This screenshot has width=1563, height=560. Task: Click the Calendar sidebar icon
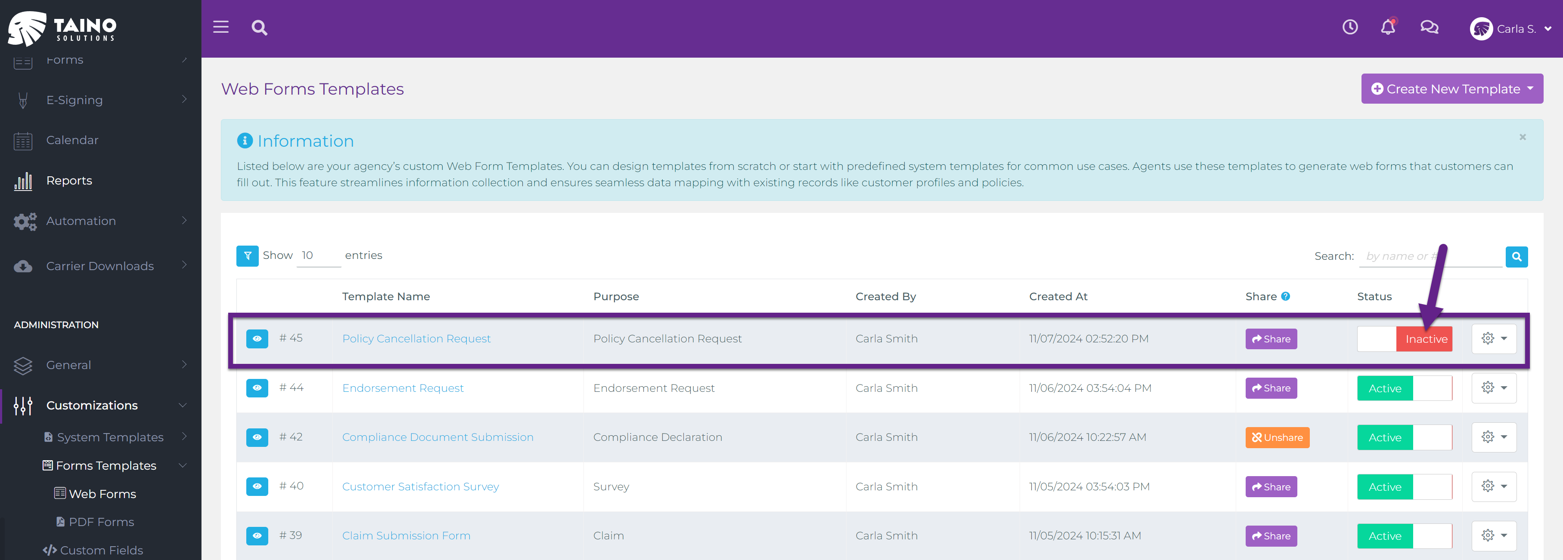click(x=23, y=141)
